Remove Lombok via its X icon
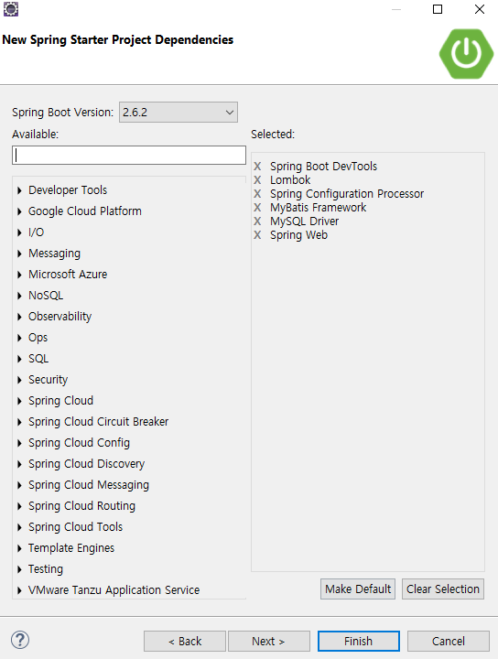Screen dimensions: 498x659 coord(257,180)
